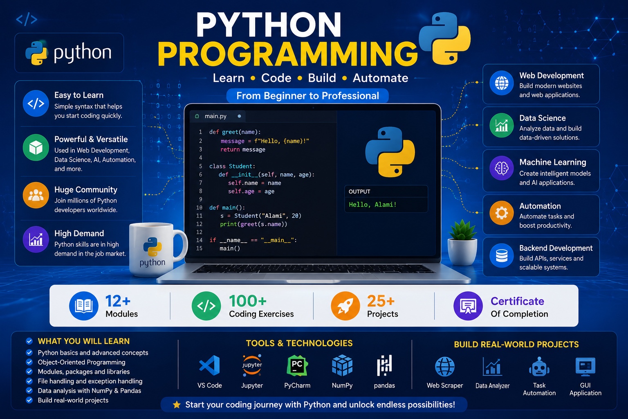Click the large Python logo beside the title
Viewport: 628px width, 419px height.
pos(445,38)
